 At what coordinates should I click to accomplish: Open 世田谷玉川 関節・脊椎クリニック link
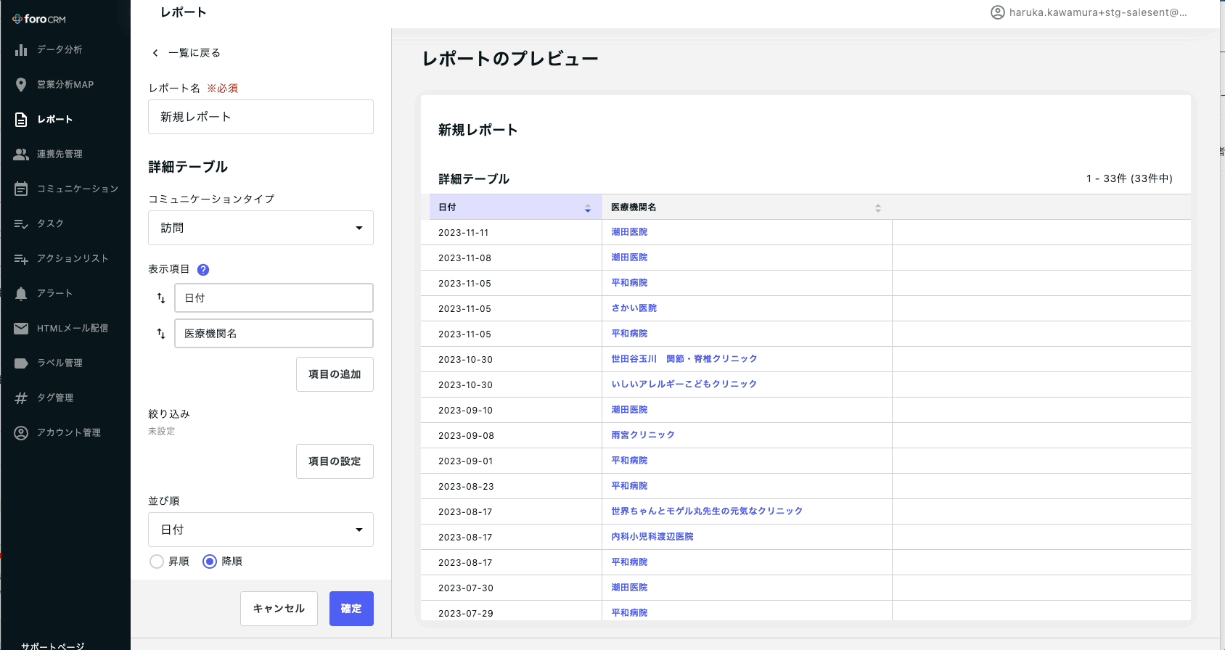click(x=684, y=359)
